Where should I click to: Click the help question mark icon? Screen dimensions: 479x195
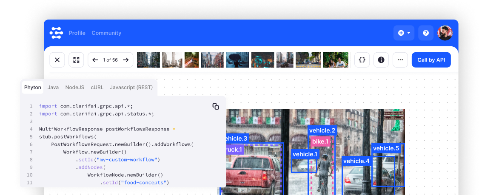(425, 33)
